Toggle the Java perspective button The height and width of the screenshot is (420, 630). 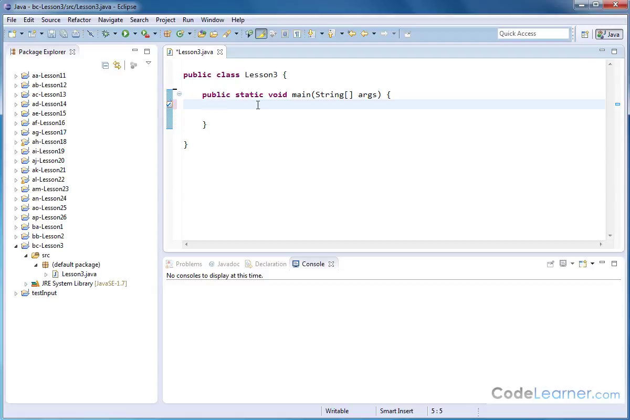(x=609, y=34)
